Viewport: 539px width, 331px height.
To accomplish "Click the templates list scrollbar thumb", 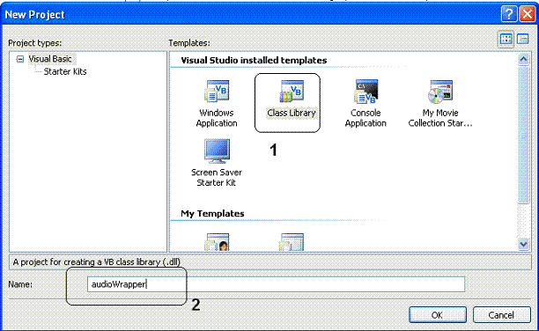I will (523, 135).
